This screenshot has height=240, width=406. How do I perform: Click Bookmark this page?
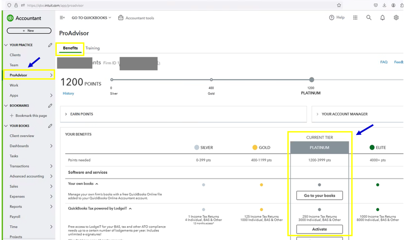[28, 116]
